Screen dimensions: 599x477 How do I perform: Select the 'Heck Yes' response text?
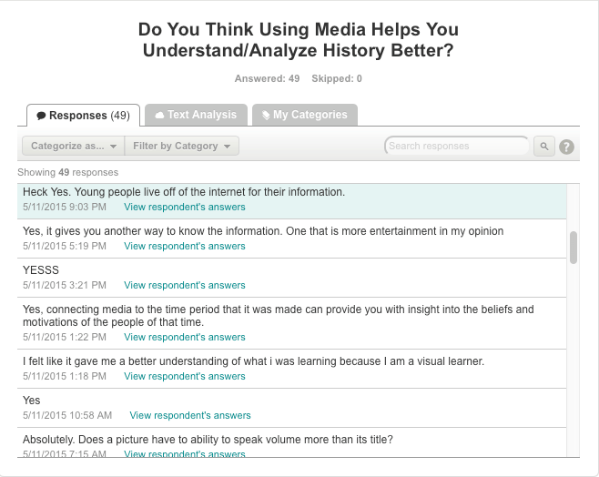[x=184, y=192]
